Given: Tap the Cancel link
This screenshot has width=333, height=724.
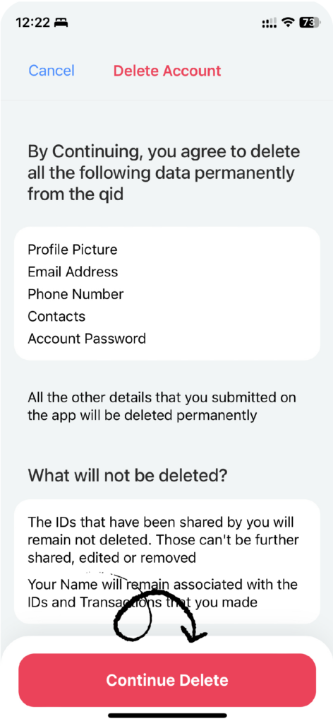Looking at the screenshot, I should [x=51, y=71].
